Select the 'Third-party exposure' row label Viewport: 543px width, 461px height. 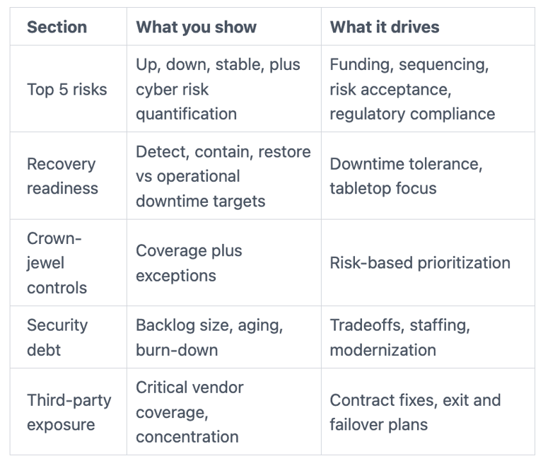(x=69, y=412)
